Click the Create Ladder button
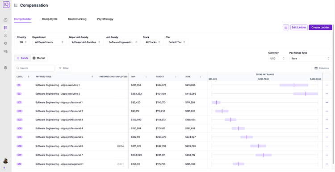This screenshot has width=335, height=172. (320, 28)
